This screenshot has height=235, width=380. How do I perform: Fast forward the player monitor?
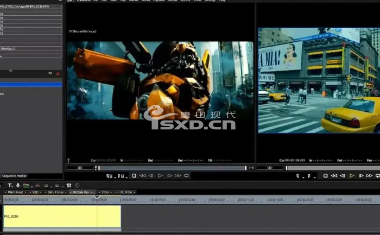[x=178, y=176]
